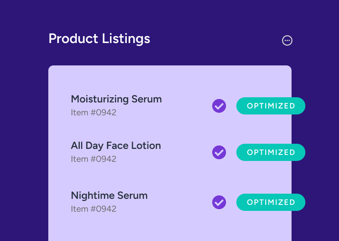Toggle the check circle on All Day Face Lotion row
This screenshot has height=241, width=339.
[219, 152]
